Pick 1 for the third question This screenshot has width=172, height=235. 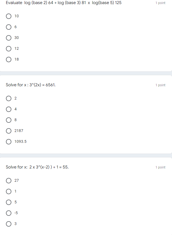click(9, 191)
